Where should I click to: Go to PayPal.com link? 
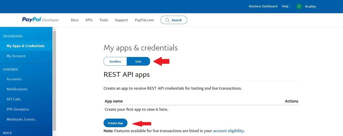click(x=144, y=20)
